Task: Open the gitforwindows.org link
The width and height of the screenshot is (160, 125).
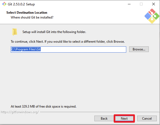Action: pyautogui.click(x=20, y=112)
